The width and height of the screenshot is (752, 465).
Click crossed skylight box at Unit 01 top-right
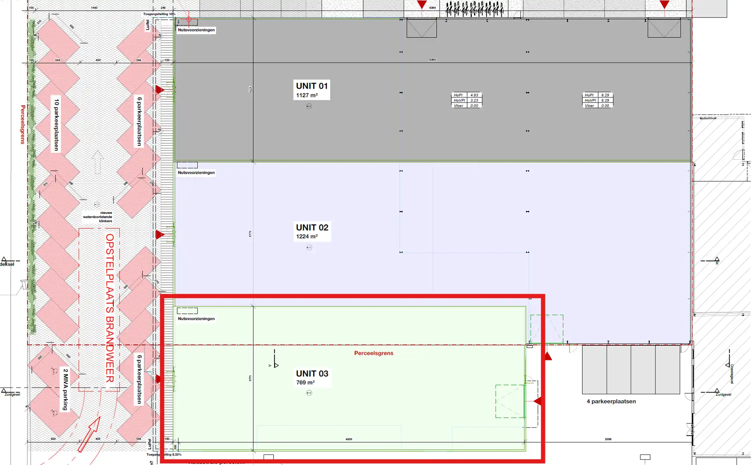coord(664,28)
